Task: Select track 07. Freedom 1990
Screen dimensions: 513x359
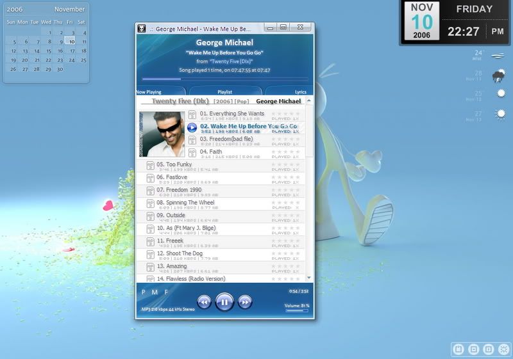Action: tap(179, 189)
